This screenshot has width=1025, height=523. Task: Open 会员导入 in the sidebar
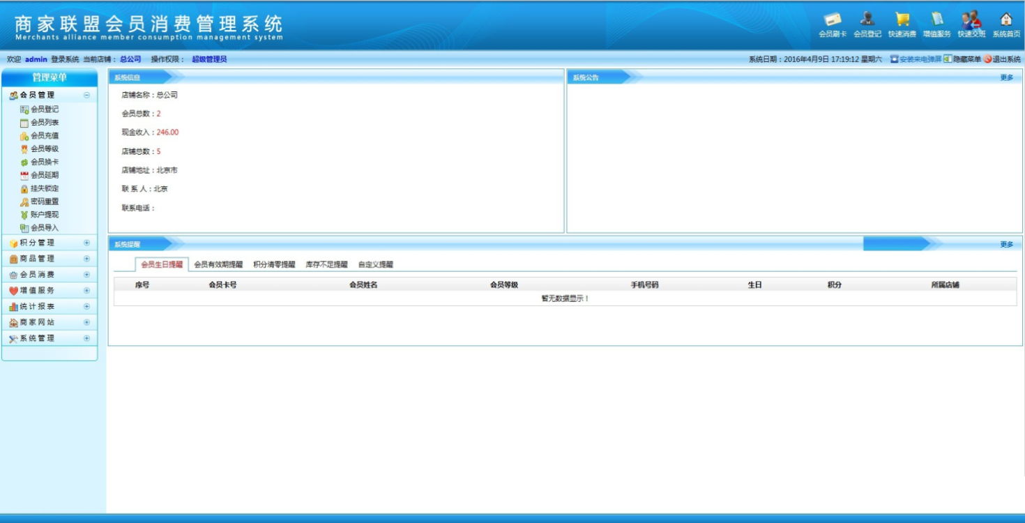click(x=39, y=228)
